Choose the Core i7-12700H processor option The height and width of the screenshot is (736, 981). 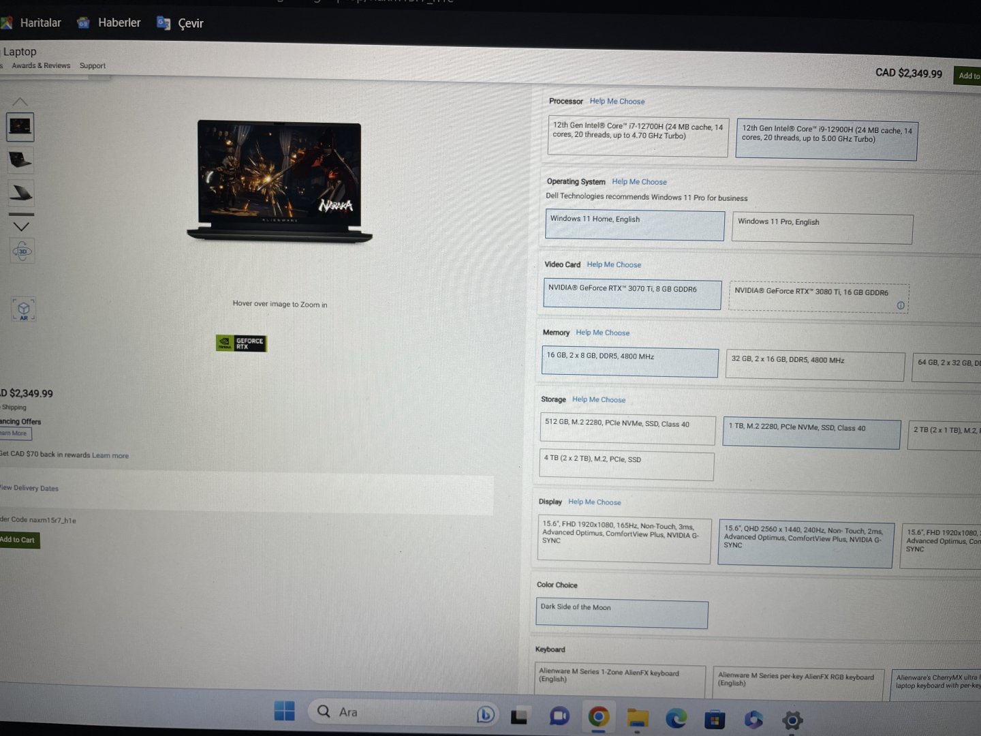point(638,136)
